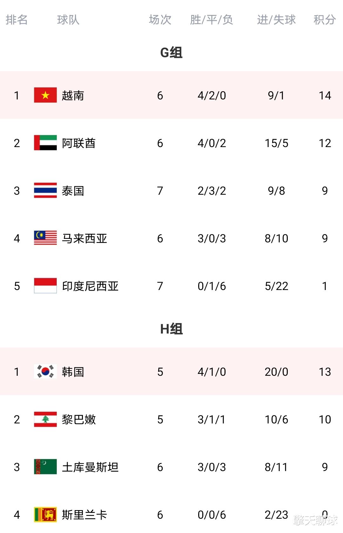
Task: Open team name 韩国
Action: pyautogui.click(x=73, y=372)
